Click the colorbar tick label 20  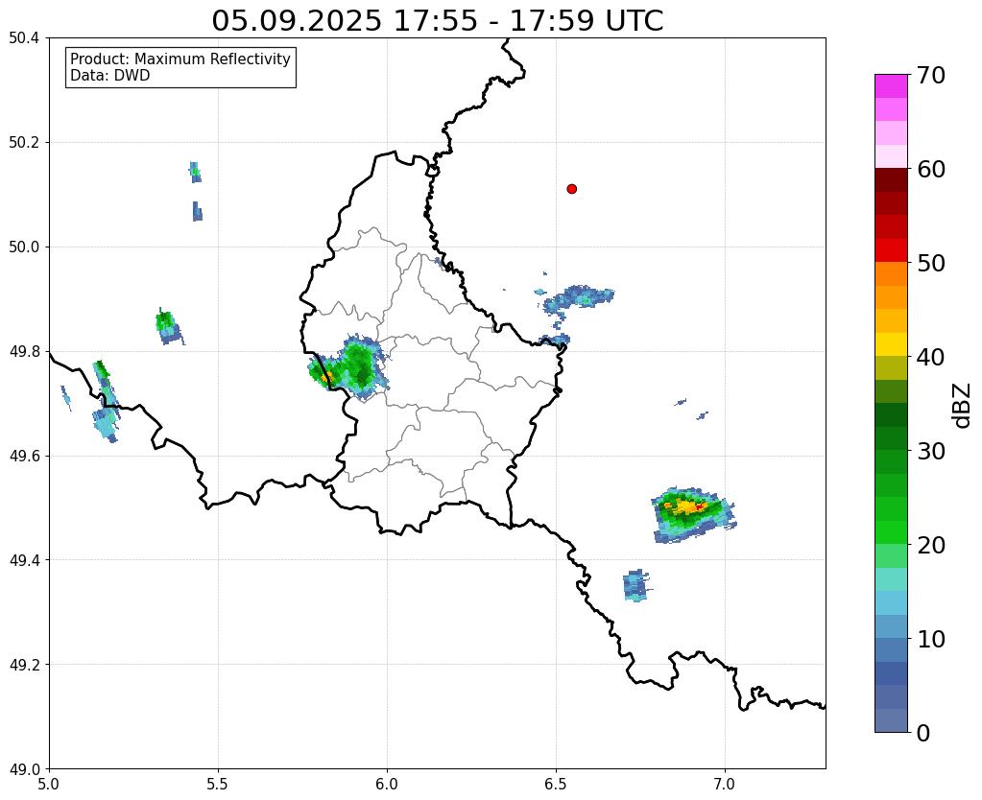931,545
